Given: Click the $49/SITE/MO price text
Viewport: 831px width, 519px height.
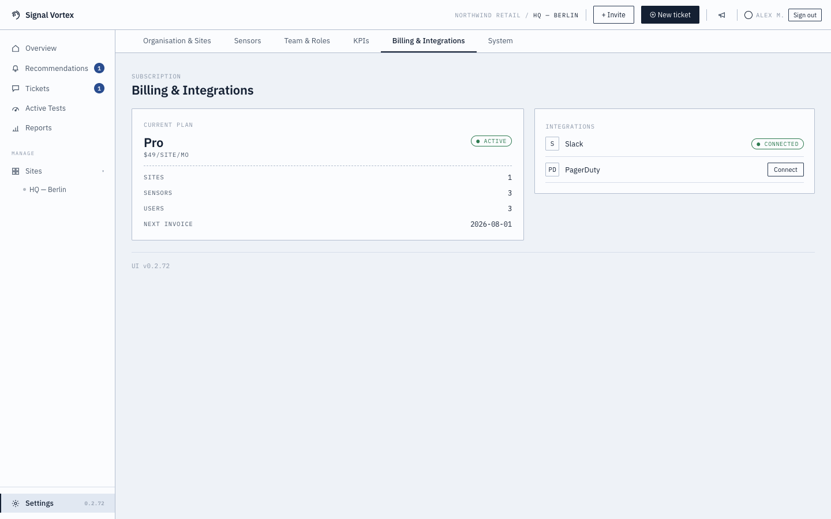Looking at the screenshot, I should 166,155.
